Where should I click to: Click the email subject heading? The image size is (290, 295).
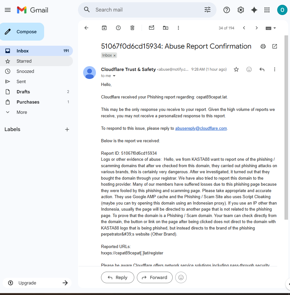click(176, 46)
